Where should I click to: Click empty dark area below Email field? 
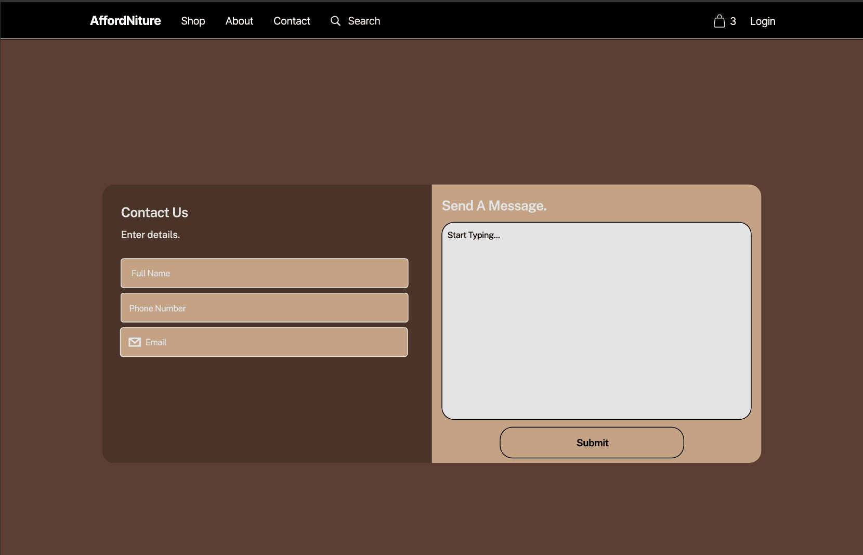click(265, 411)
